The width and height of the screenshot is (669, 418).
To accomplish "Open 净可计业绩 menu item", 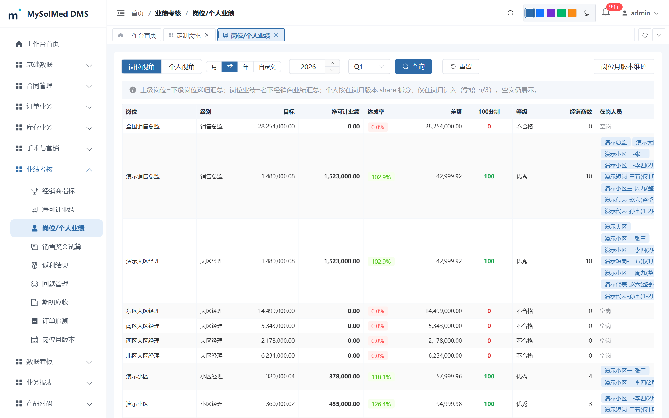I will 56,210.
